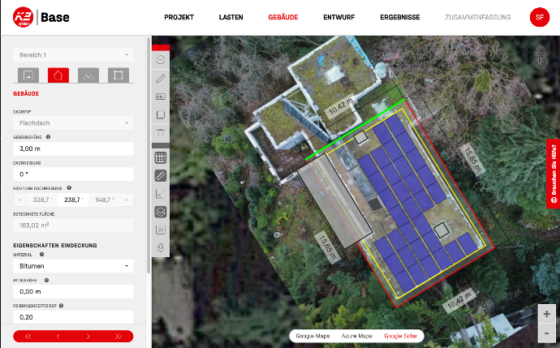Go to the ERGEBNISSE tab
560x348 pixels.
(x=400, y=17)
